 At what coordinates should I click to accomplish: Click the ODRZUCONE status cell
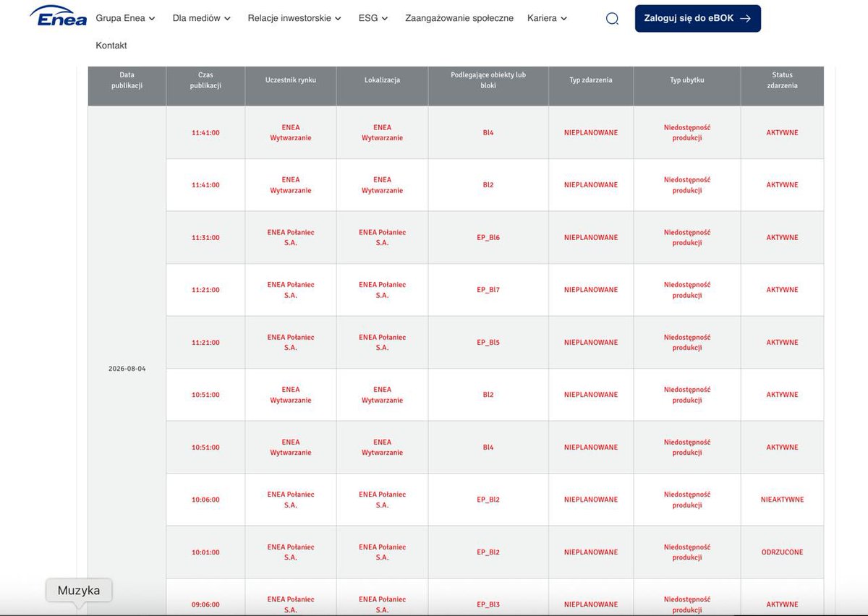click(782, 552)
